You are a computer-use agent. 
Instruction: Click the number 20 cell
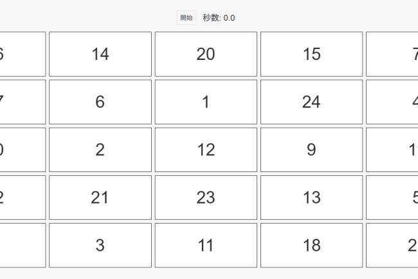206,54
